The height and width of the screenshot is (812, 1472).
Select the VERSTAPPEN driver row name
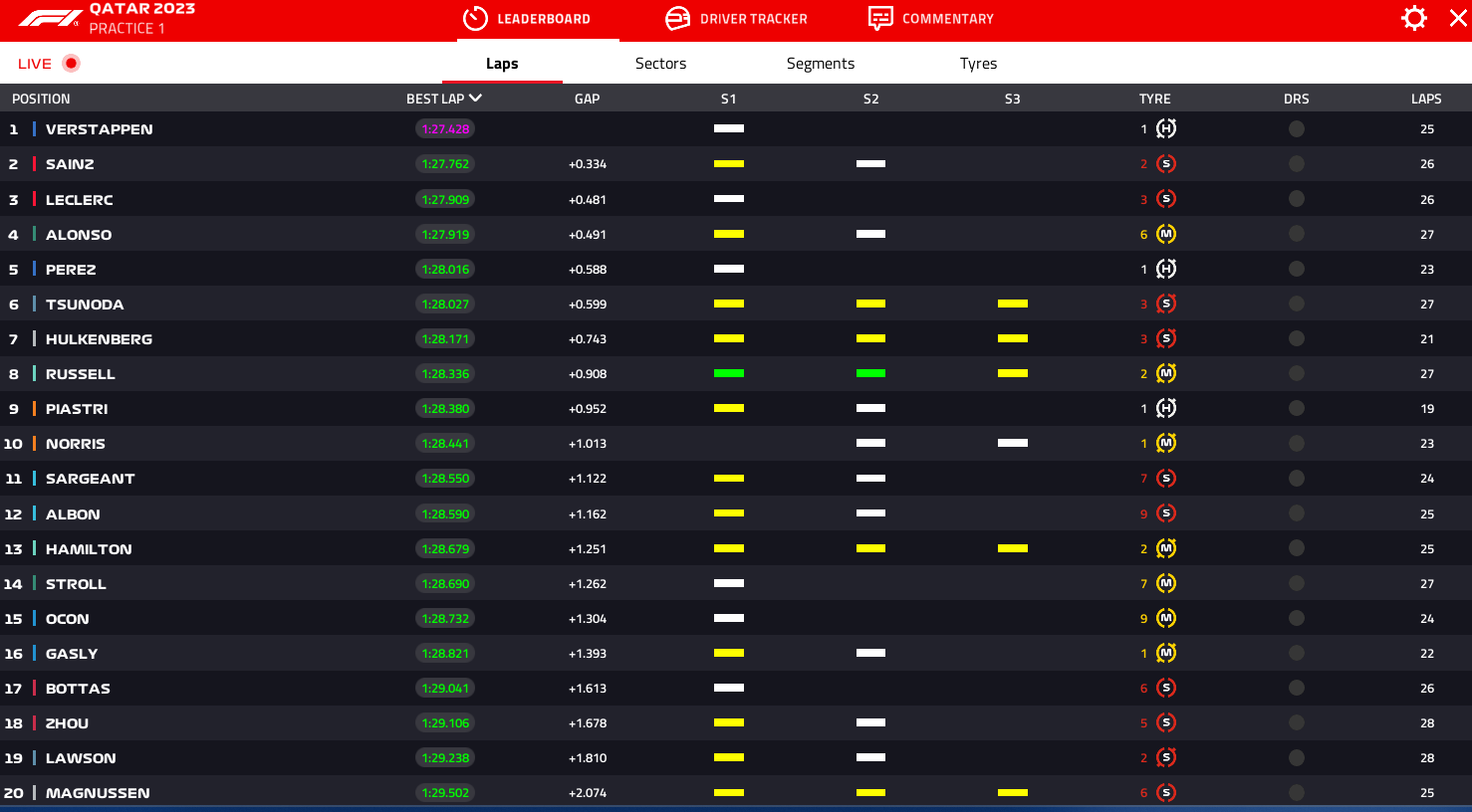point(100,129)
